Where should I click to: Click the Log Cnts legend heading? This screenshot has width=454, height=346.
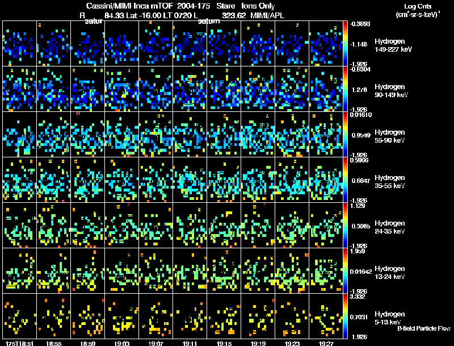pos(418,7)
